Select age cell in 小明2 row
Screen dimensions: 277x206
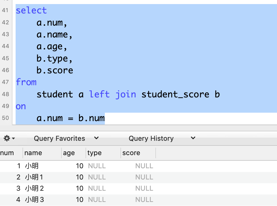pyautogui.click(x=80, y=188)
